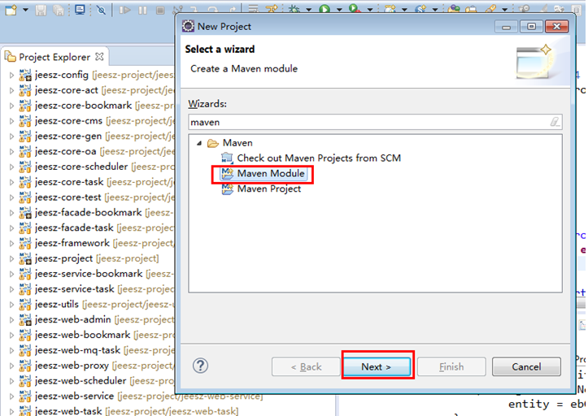588x416 pixels.
Task: Click the jeesz-core-test project icon
Action: [25, 197]
